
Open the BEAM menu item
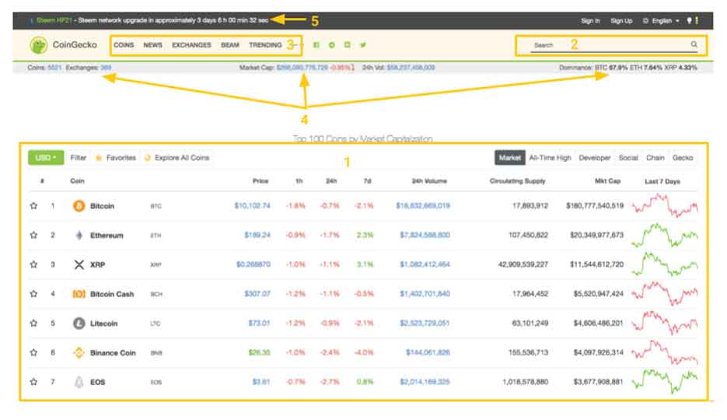pos(230,45)
